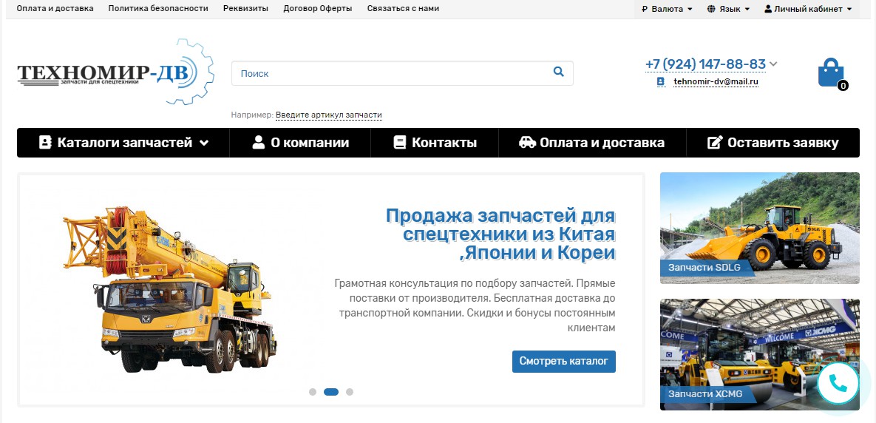876x423 pixels.
Task: Open the О компании menu item
Action: [x=301, y=143]
